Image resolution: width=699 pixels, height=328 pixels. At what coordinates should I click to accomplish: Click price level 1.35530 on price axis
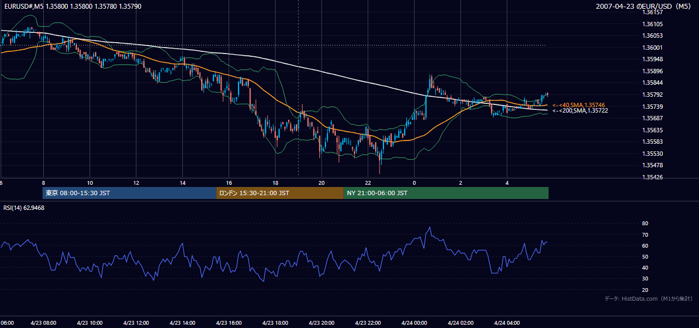(653, 154)
